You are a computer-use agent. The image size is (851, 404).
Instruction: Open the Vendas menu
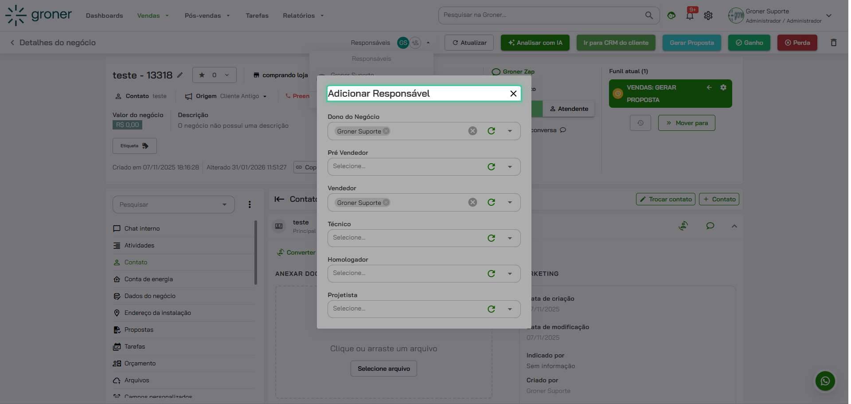[152, 16]
